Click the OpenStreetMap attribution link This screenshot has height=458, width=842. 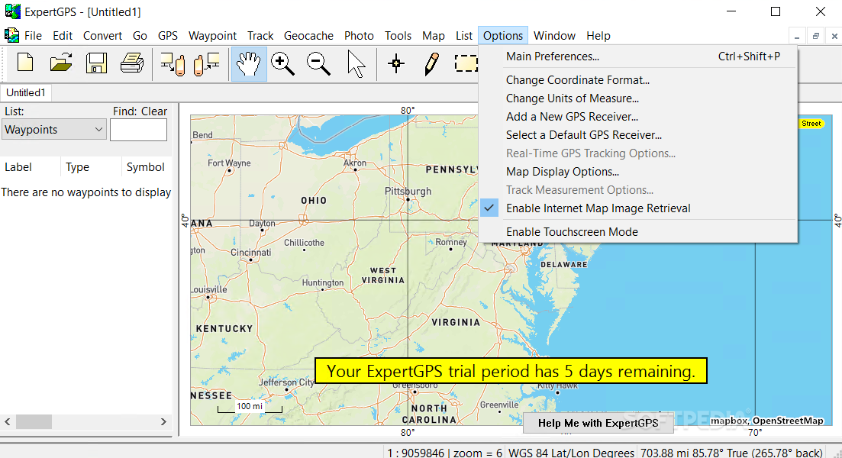[x=788, y=421]
